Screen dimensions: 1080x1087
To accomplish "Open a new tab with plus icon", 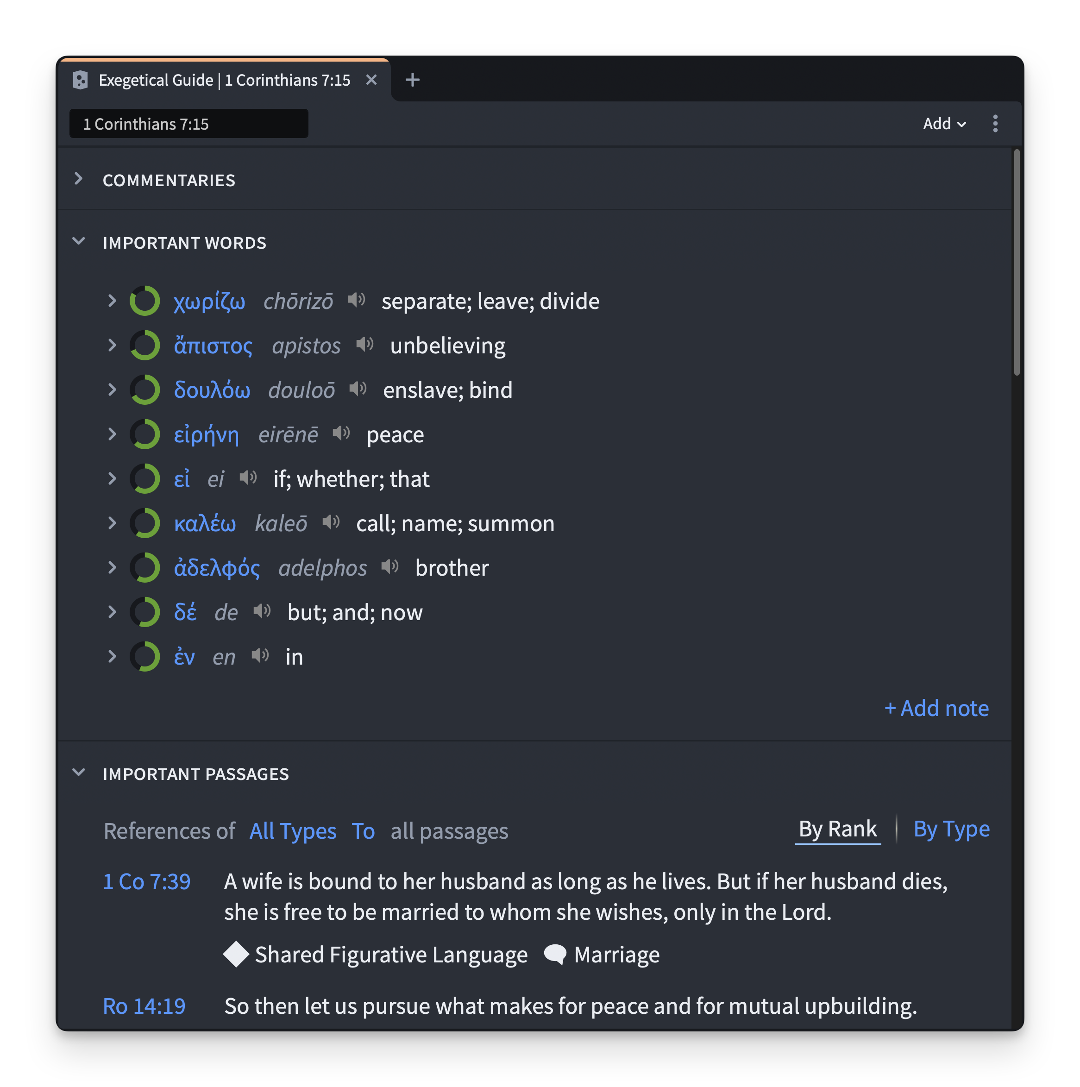I will tap(412, 81).
